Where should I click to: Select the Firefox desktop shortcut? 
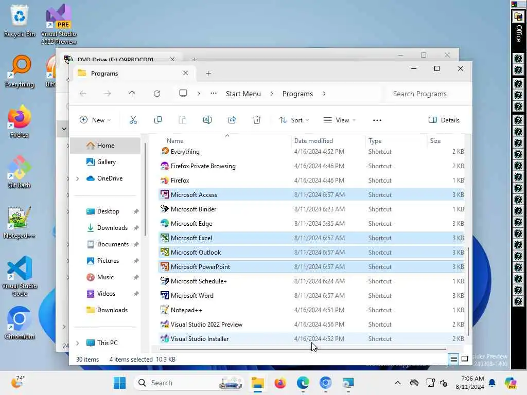(x=20, y=121)
